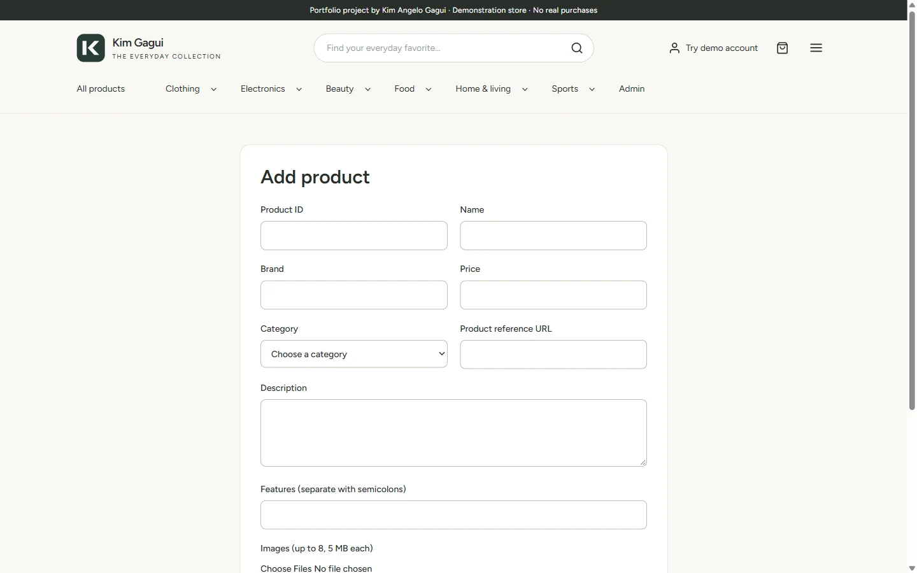
Task: Click the Kim Gagui store name
Action: (x=138, y=43)
